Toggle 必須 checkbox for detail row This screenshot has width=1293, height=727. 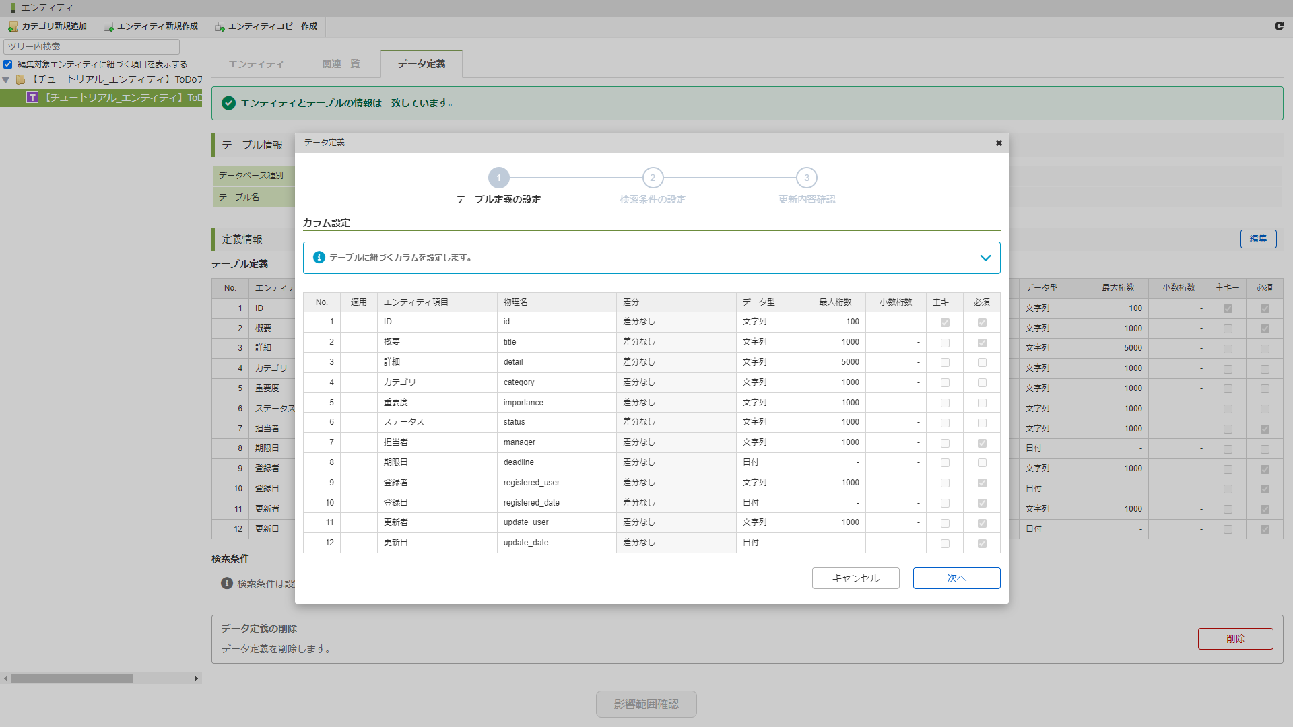point(982,362)
